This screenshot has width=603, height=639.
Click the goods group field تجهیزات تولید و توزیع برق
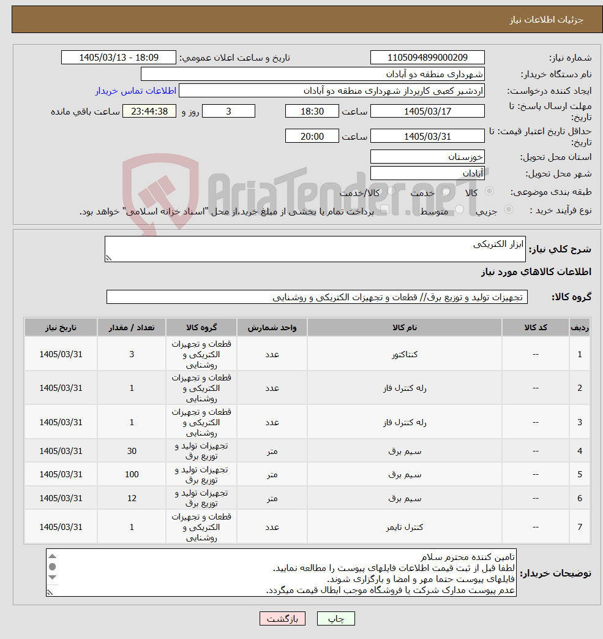(x=316, y=297)
